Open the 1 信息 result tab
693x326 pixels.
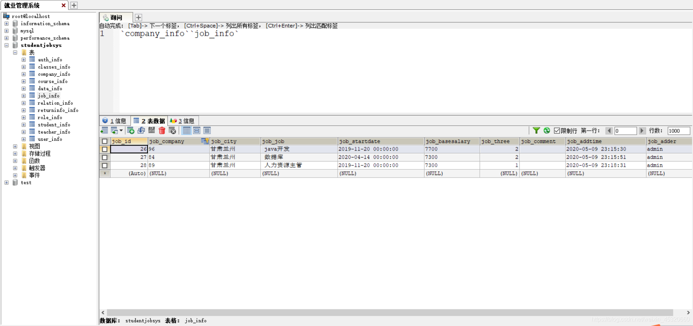[x=114, y=121]
